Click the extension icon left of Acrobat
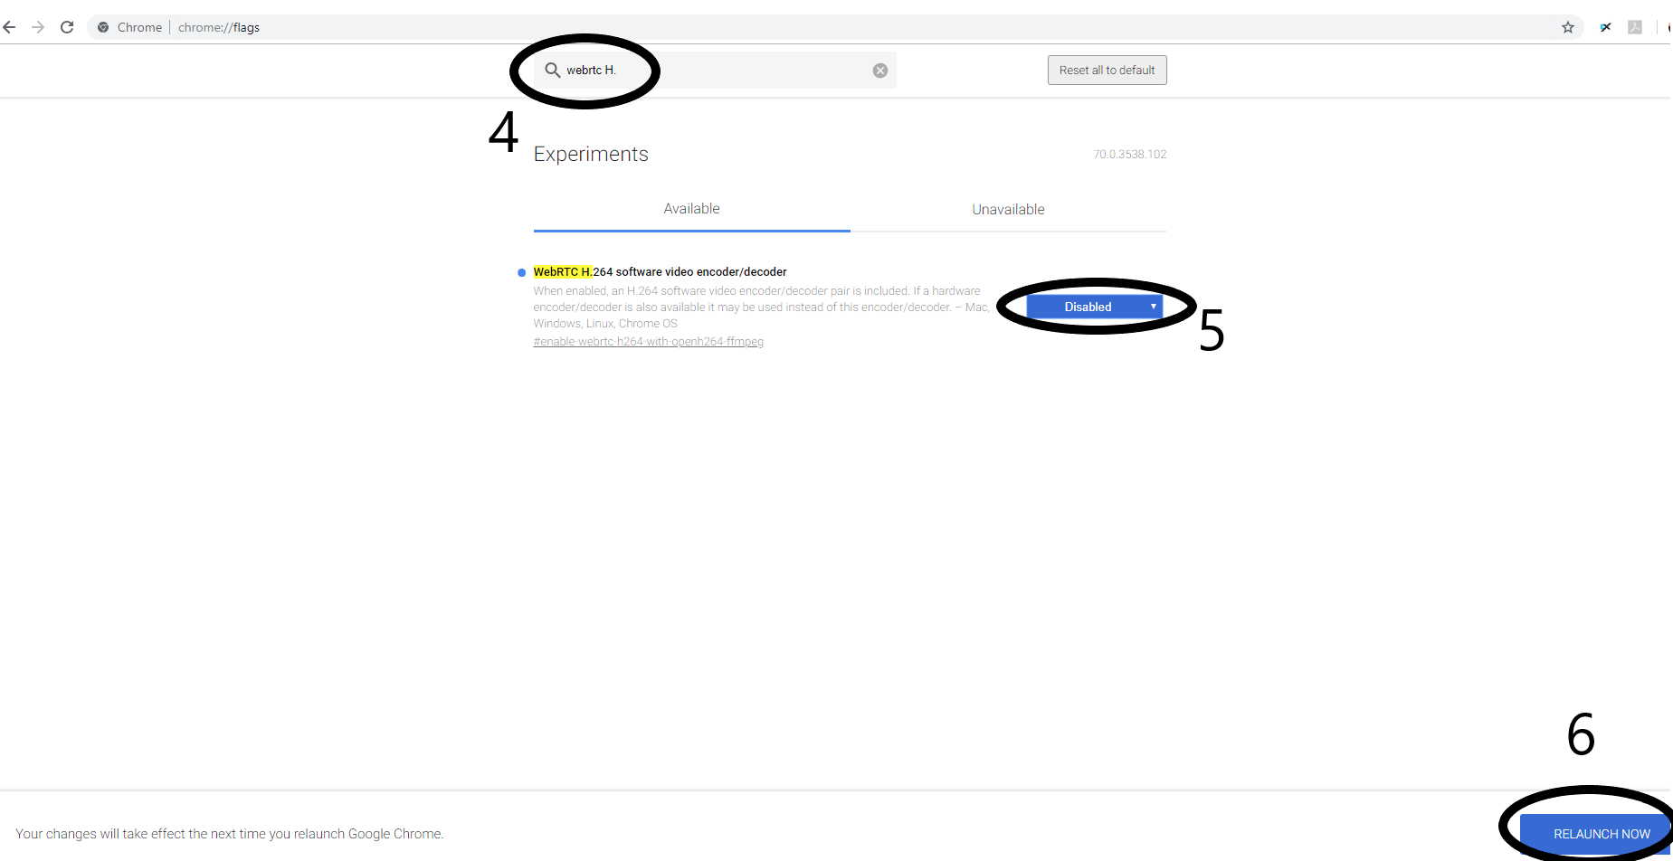This screenshot has height=861, width=1673. tap(1605, 27)
